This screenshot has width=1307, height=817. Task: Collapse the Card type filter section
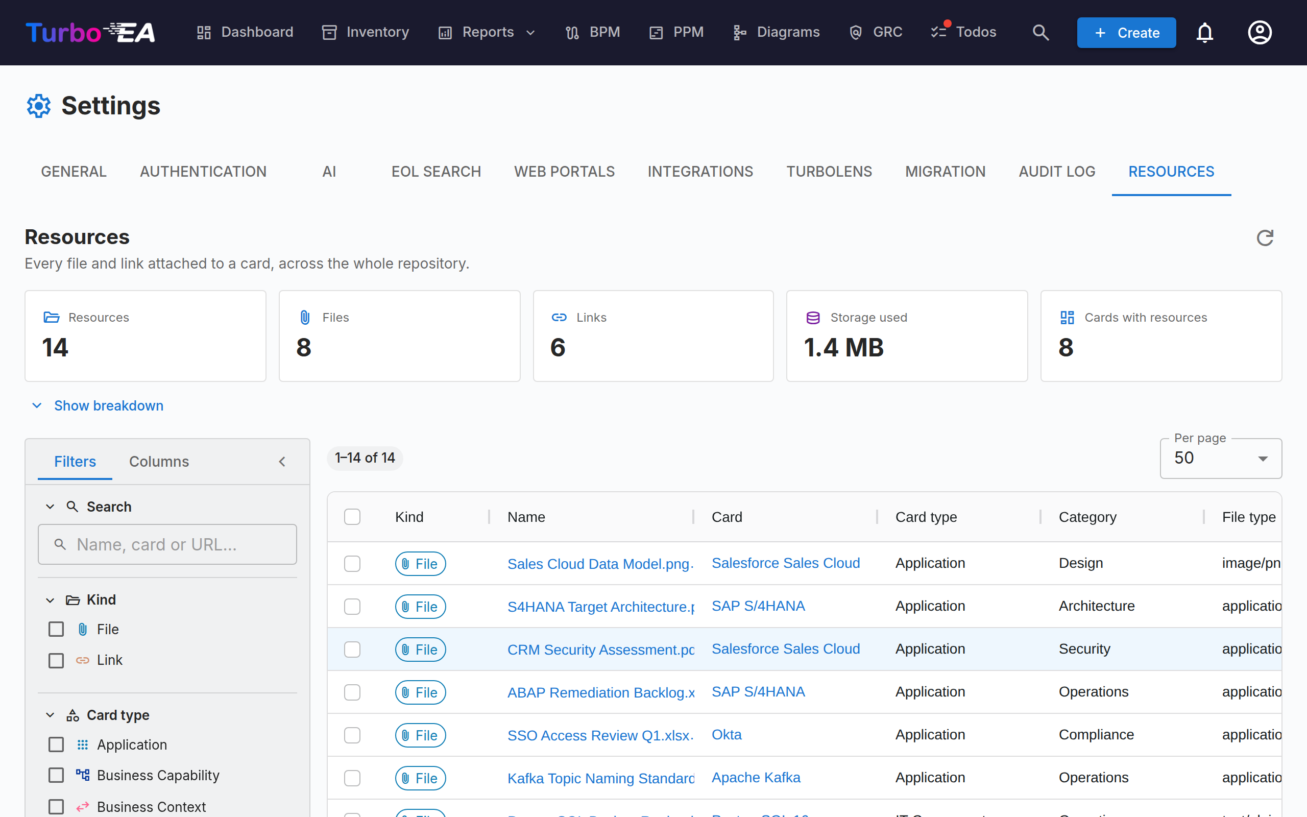click(x=50, y=715)
